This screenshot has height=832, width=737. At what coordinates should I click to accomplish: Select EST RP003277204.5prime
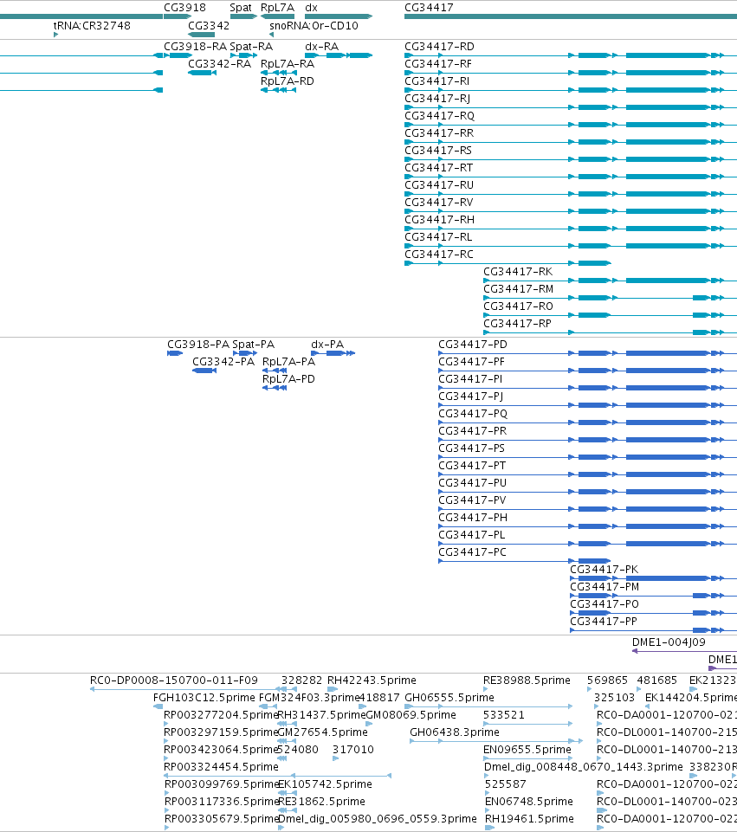(221, 715)
